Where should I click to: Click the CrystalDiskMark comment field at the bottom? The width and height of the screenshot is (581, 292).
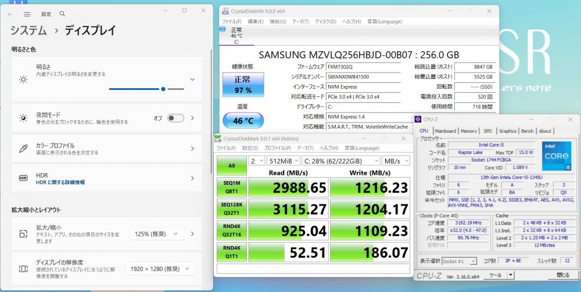point(314,269)
